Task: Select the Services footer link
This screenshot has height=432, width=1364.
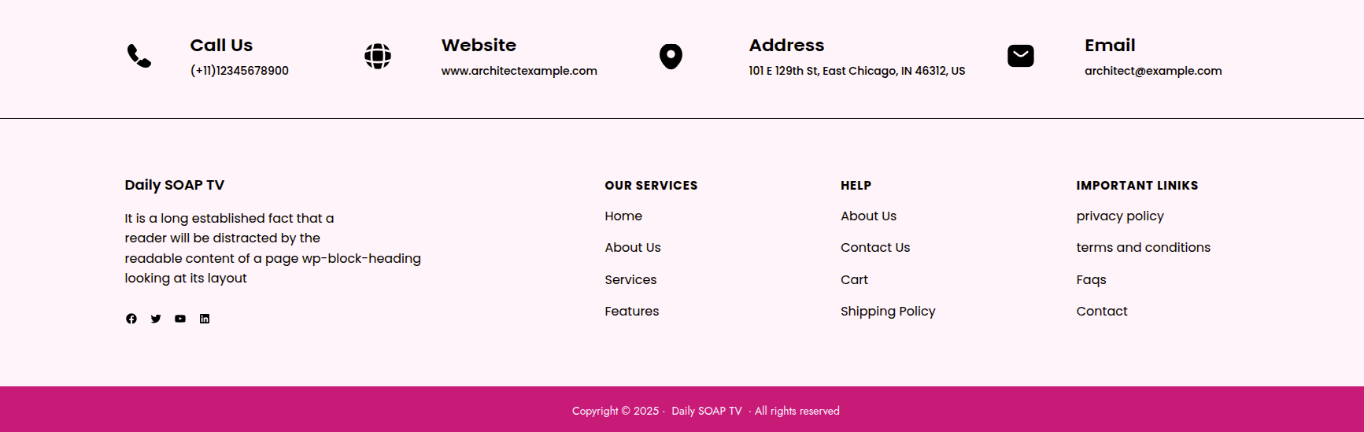Action: 630,280
